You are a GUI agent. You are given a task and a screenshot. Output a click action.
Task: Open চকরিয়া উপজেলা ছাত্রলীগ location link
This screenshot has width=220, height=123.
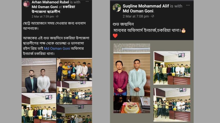click(53, 9)
